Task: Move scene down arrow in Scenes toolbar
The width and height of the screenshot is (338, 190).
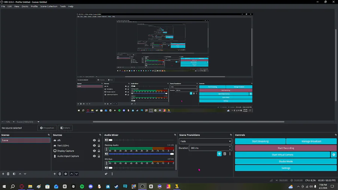Action: [25, 174]
